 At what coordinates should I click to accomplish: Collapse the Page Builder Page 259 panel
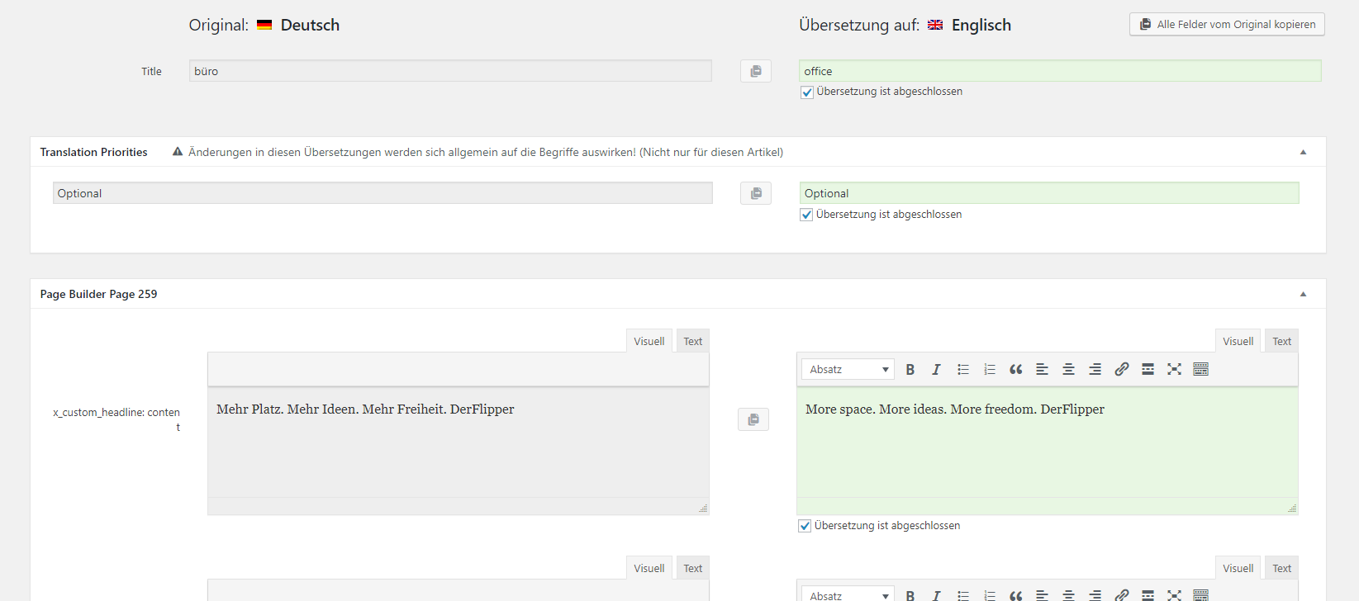[x=1303, y=294]
